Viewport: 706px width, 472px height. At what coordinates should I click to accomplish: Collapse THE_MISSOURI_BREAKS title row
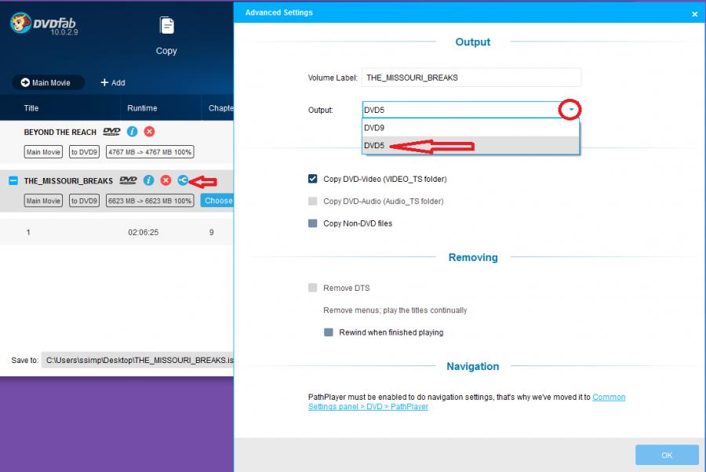(13, 180)
